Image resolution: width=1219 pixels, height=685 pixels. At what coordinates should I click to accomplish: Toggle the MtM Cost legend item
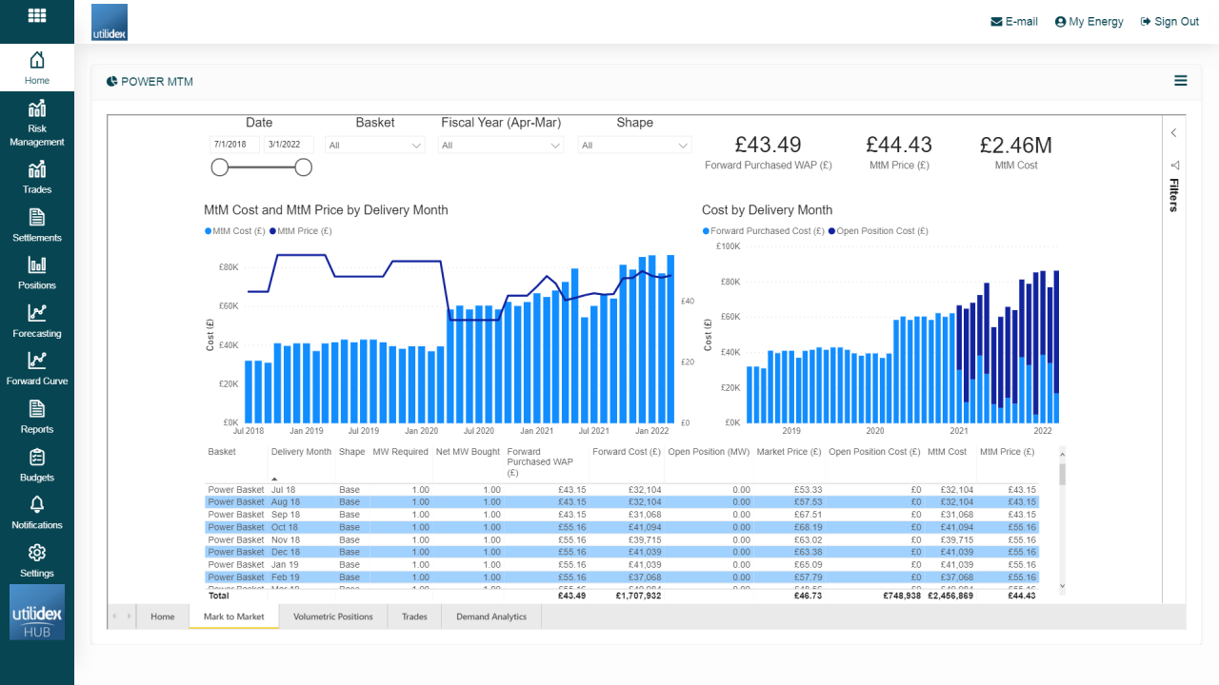[233, 231]
